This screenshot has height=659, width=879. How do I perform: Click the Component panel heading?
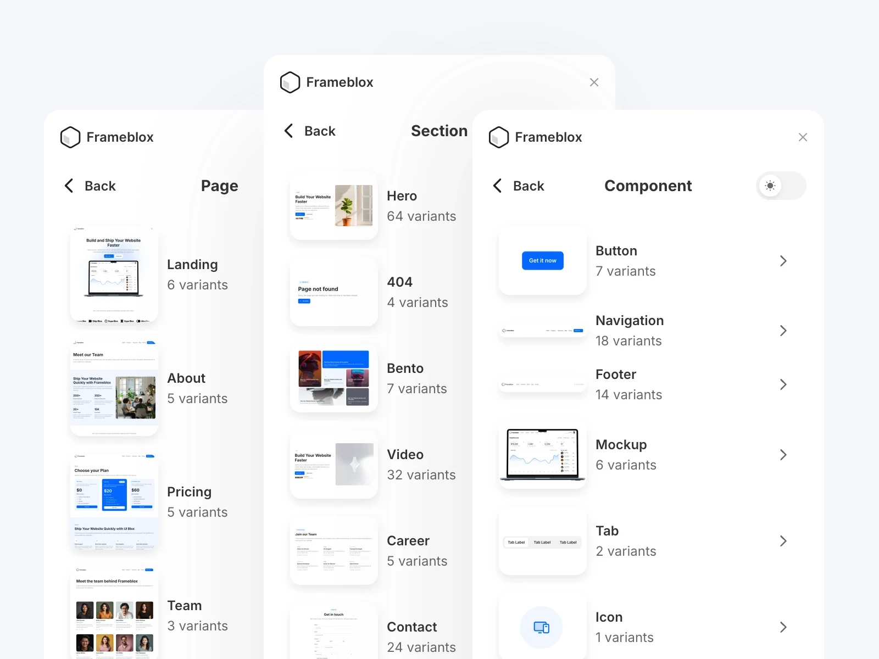click(x=648, y=186)
